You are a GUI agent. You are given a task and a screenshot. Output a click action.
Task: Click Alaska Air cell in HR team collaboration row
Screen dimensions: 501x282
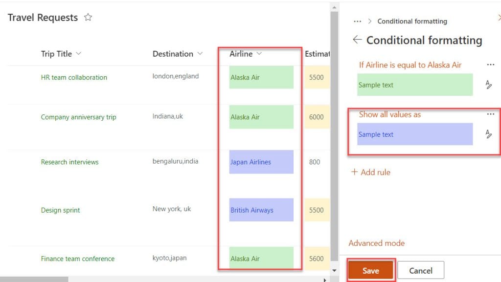(x=261, y=77)
